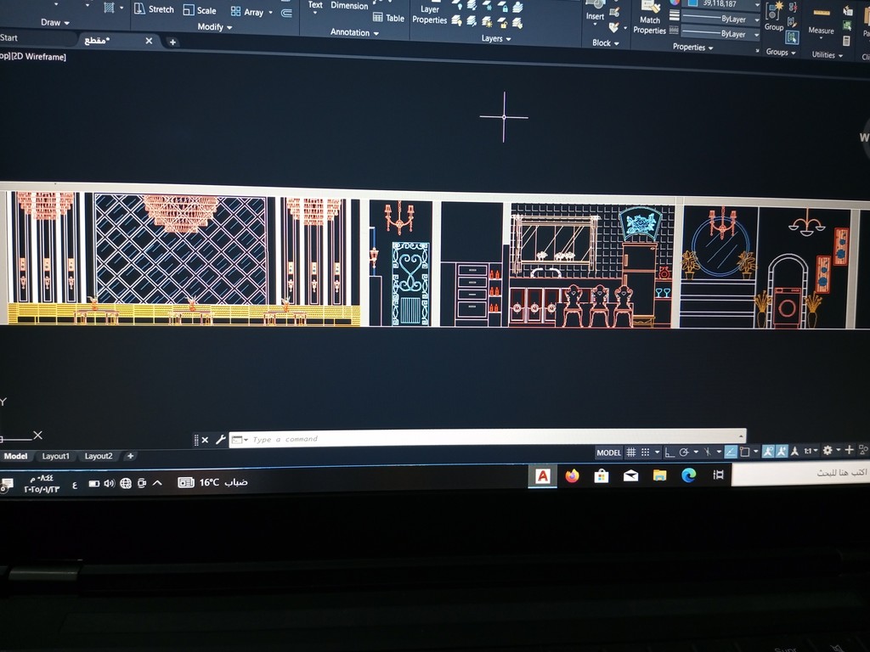
Task: Select the Hatch tool icon
Action: coord(110,7)
